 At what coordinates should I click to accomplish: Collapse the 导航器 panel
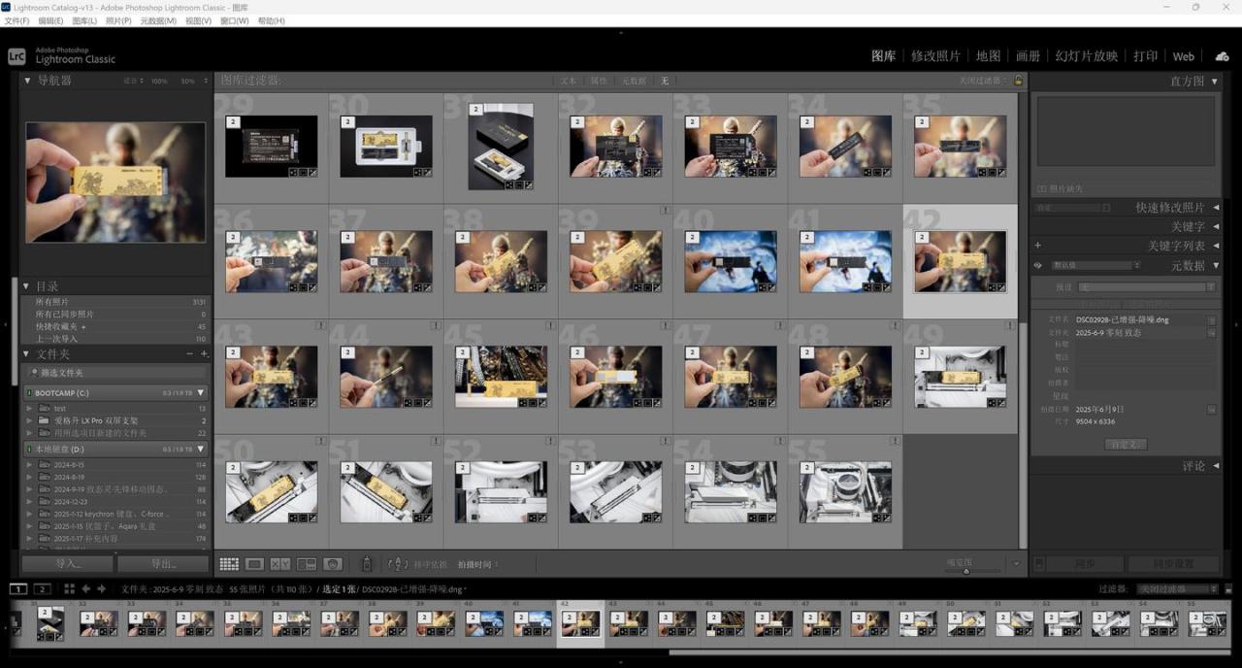pyautogui.click(x=27, y=81)
